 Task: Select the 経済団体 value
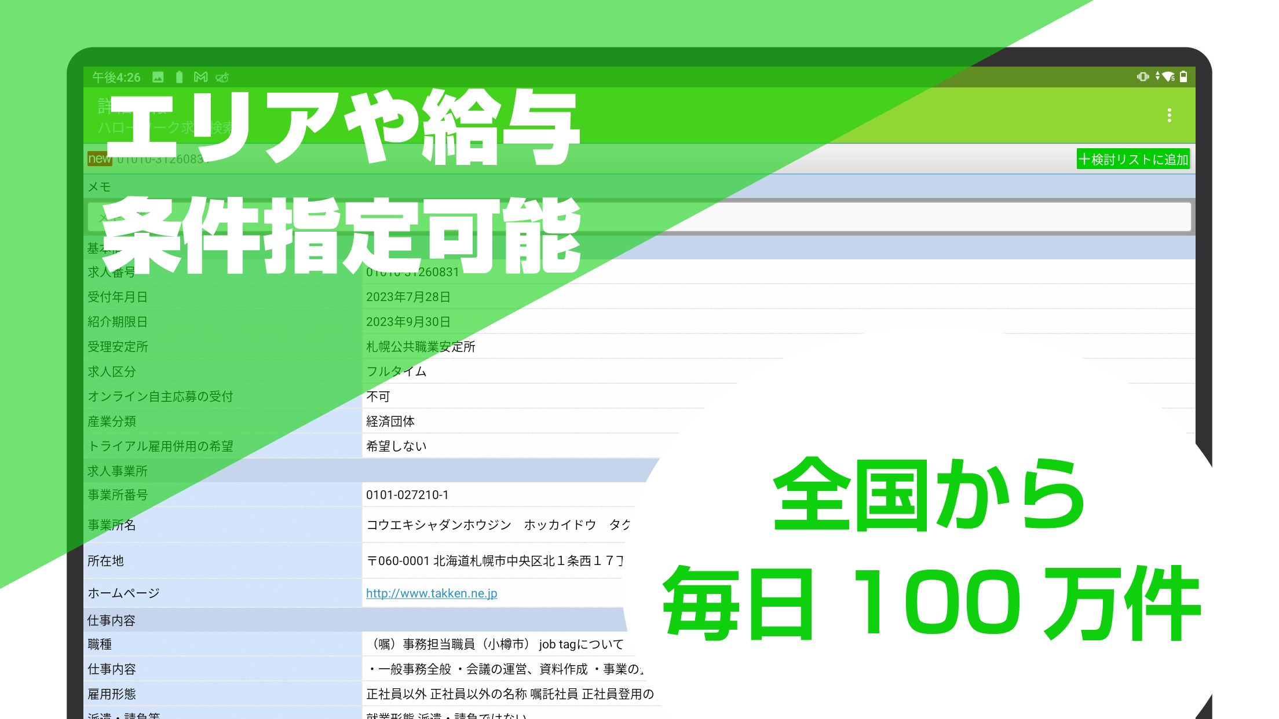390,421
